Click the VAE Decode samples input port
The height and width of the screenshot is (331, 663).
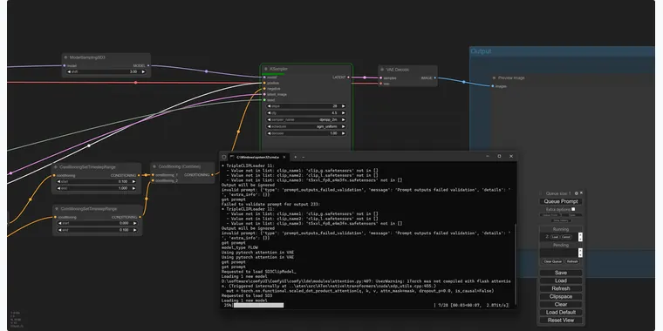pos(380,78)
